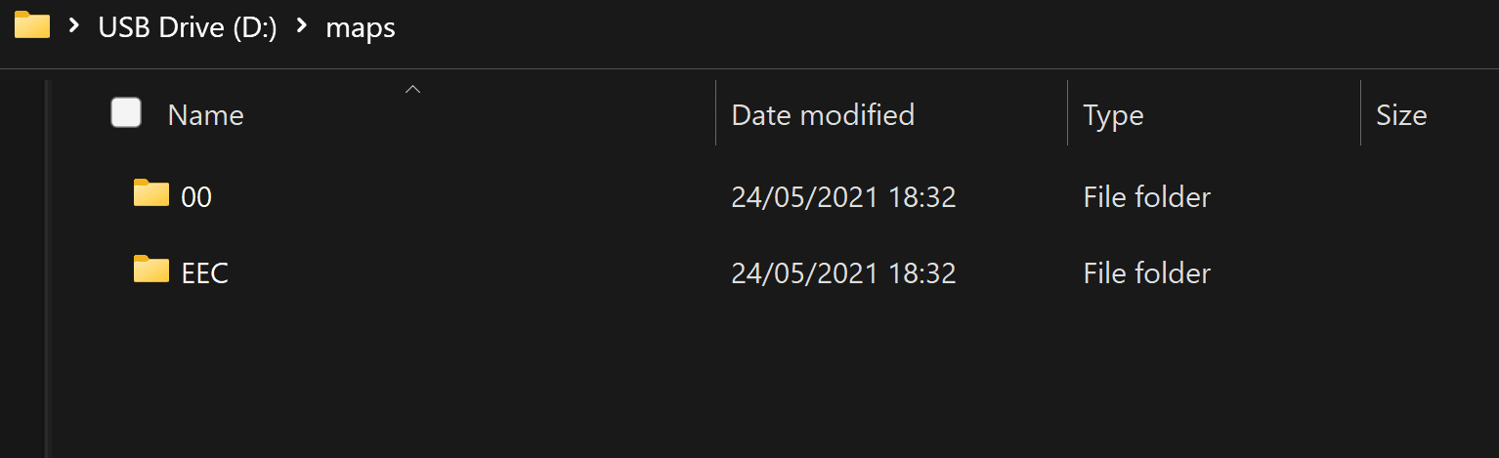The height and width of the screenshot is (458, 1499).
Task: Click the EEC folder icon
Action: coord(151,269)
